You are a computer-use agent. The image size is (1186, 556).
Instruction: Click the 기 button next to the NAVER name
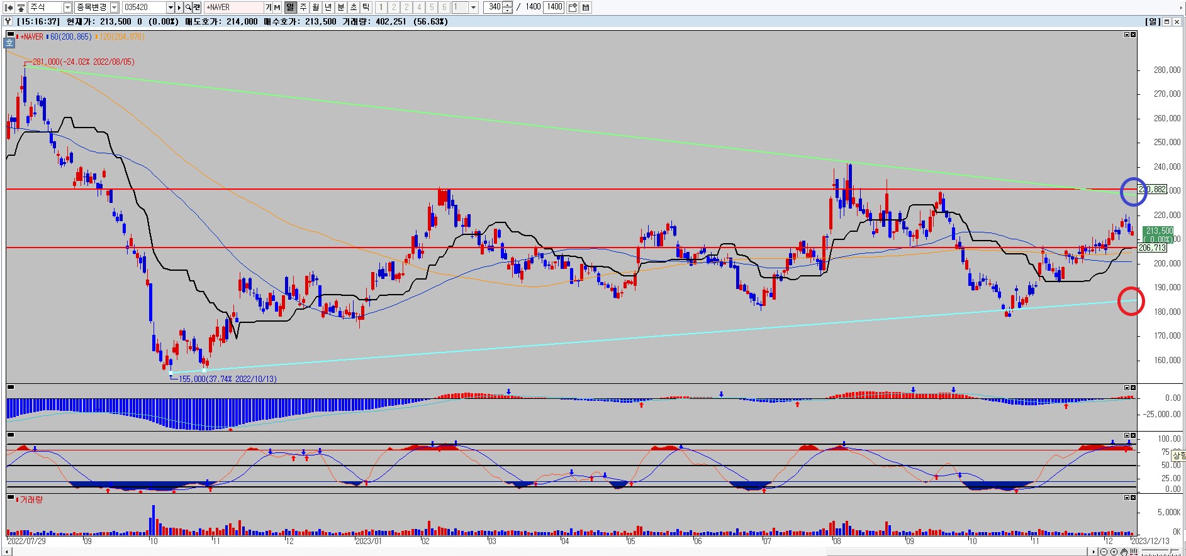point(268,8)
